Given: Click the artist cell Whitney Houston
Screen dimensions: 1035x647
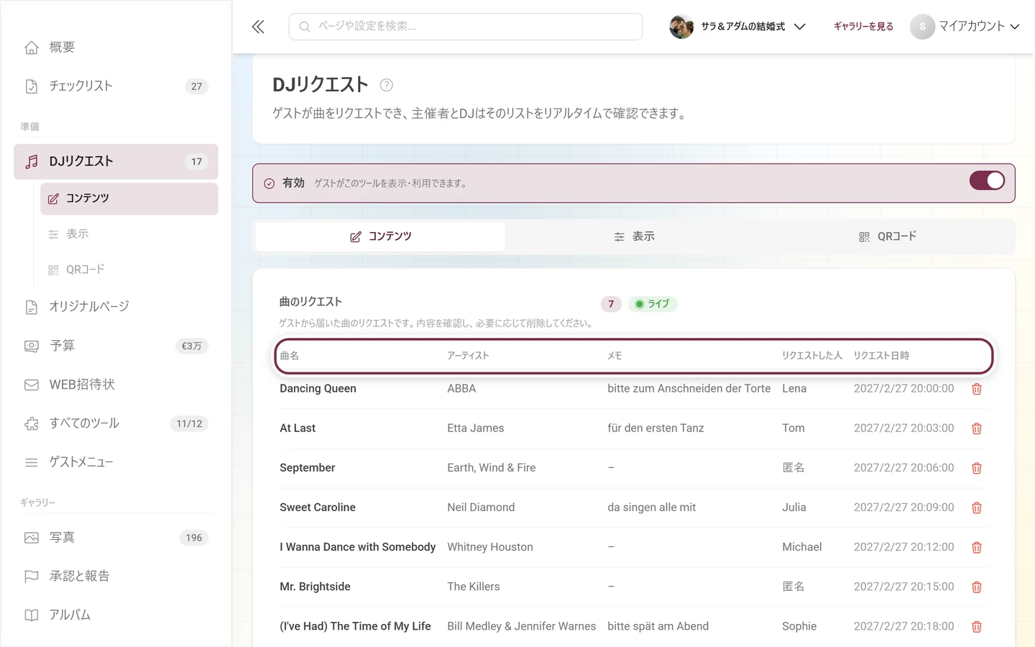Looking at the screenshot, I should [490, 548].
